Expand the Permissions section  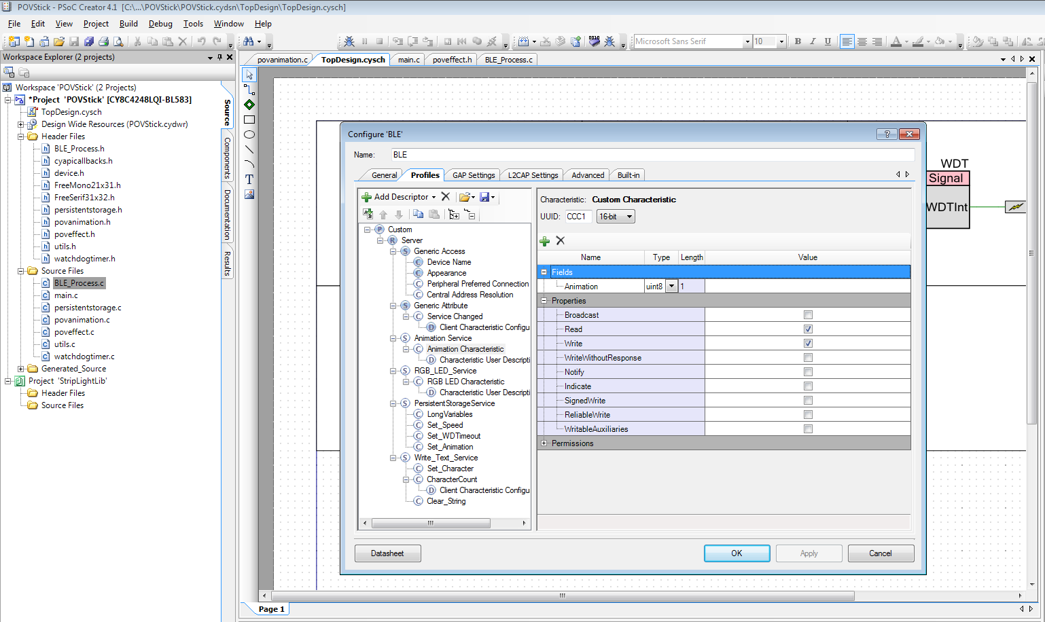tap(544, 443)
